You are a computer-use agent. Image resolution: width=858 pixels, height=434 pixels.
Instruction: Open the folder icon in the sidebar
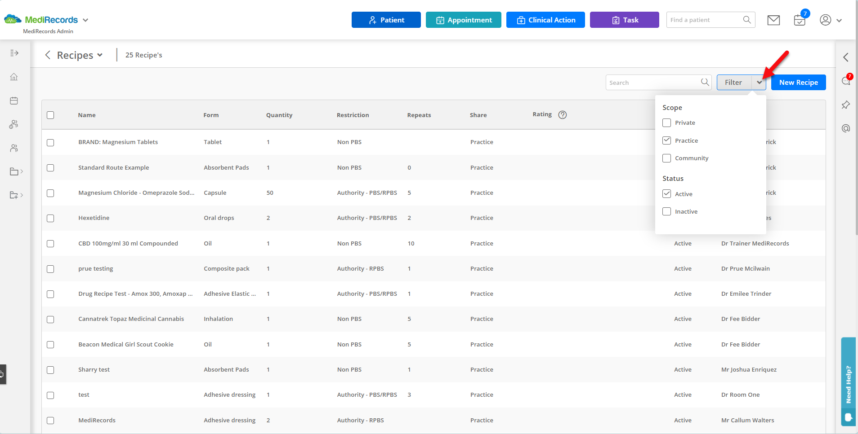16,171
